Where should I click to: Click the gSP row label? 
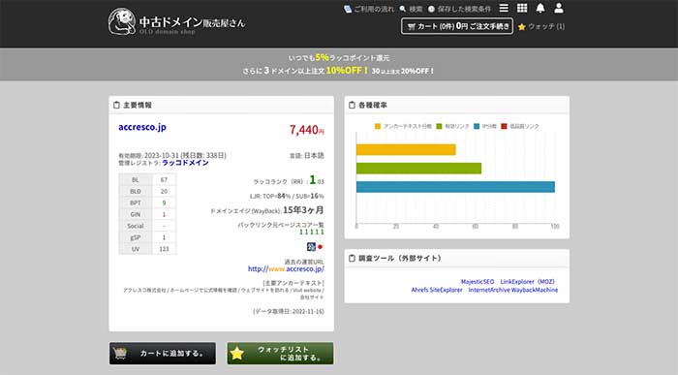136,237
